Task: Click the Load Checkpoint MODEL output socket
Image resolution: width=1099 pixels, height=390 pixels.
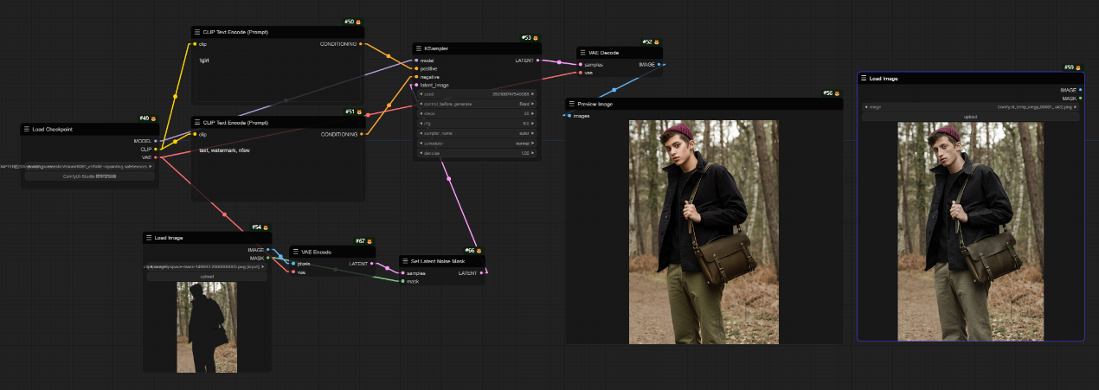Action: 156,140
